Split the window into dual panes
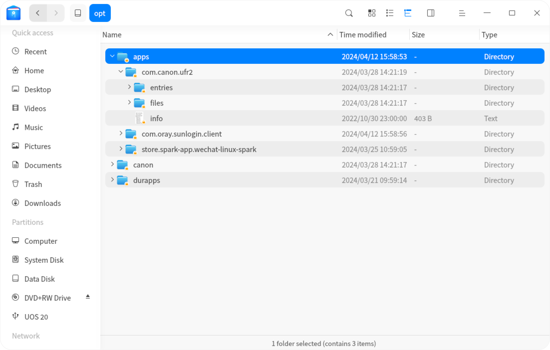The height and width of the screenshot is (350, 550). click(430, 13)
